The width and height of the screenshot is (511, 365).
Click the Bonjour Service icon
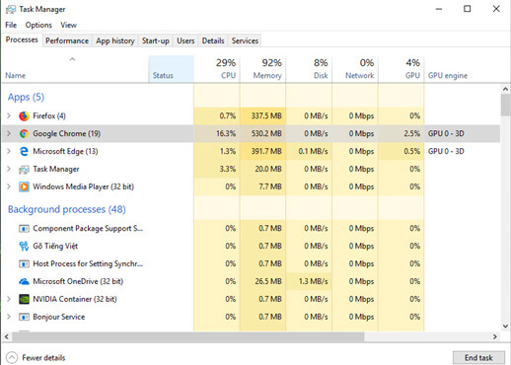tap(24, 317)
